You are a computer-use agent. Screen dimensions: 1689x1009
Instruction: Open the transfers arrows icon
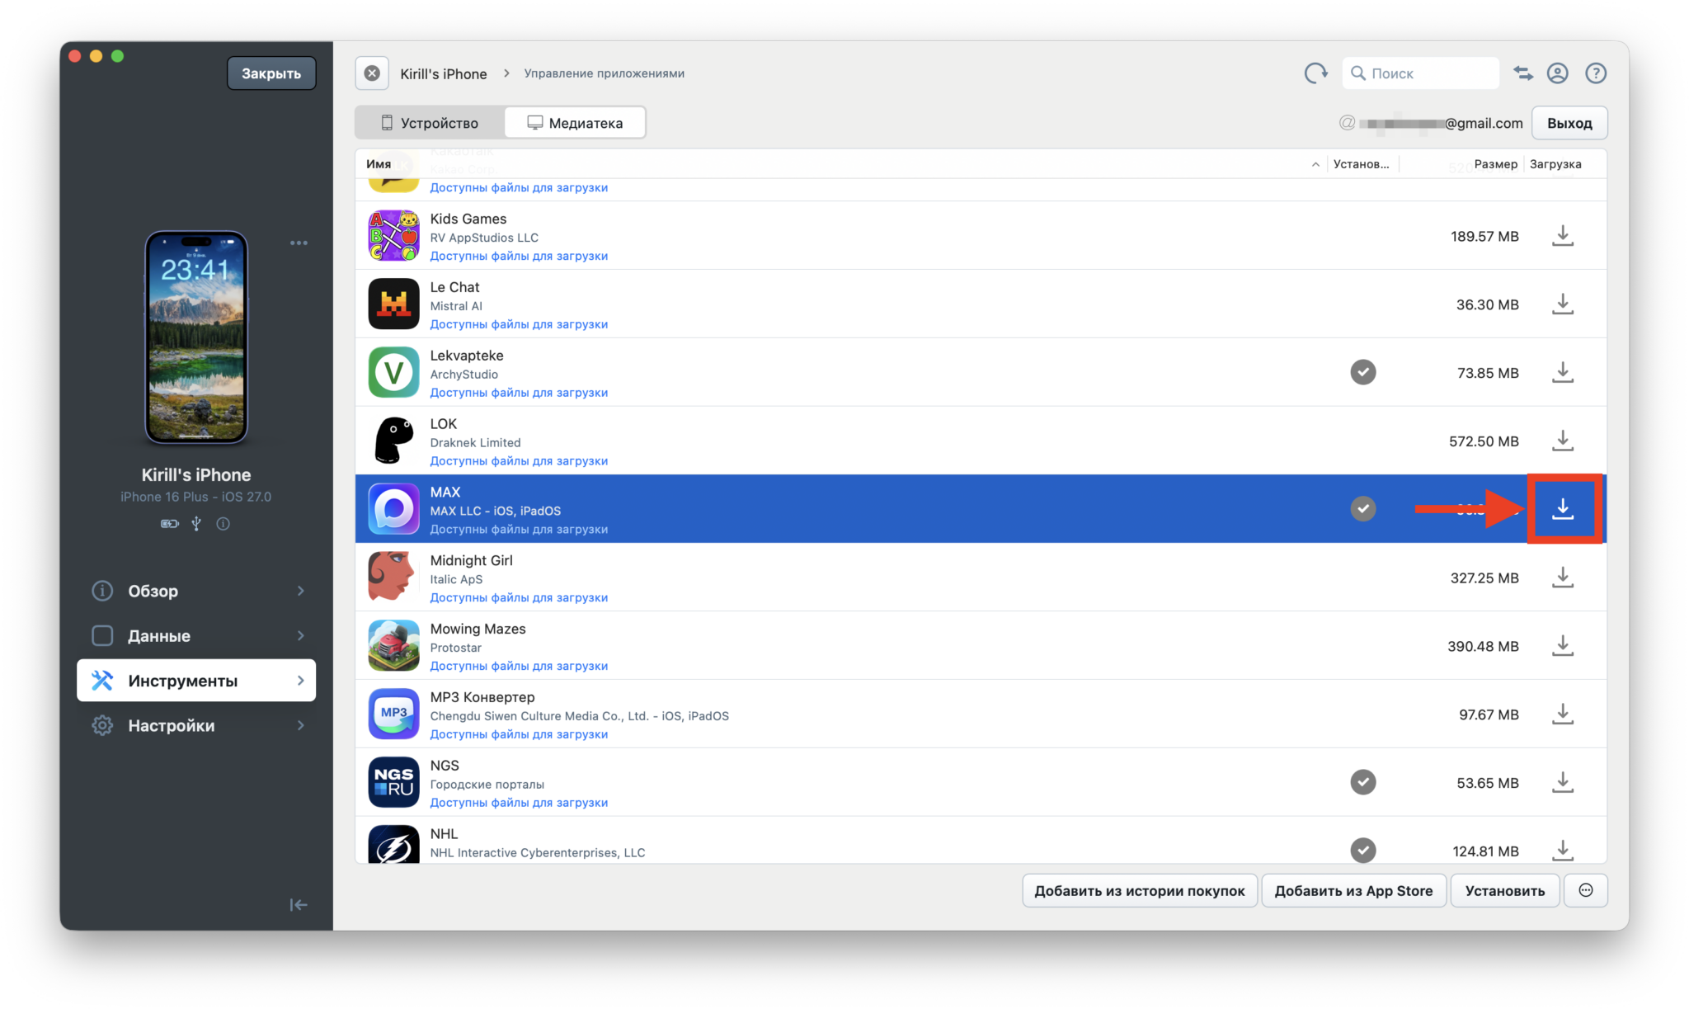(1523, 73)
